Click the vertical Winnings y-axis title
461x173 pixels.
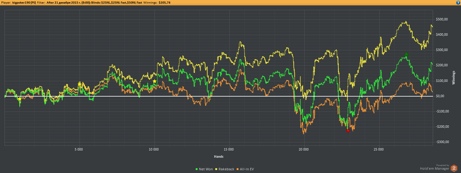pyautogui.click(x=453, y=78)
